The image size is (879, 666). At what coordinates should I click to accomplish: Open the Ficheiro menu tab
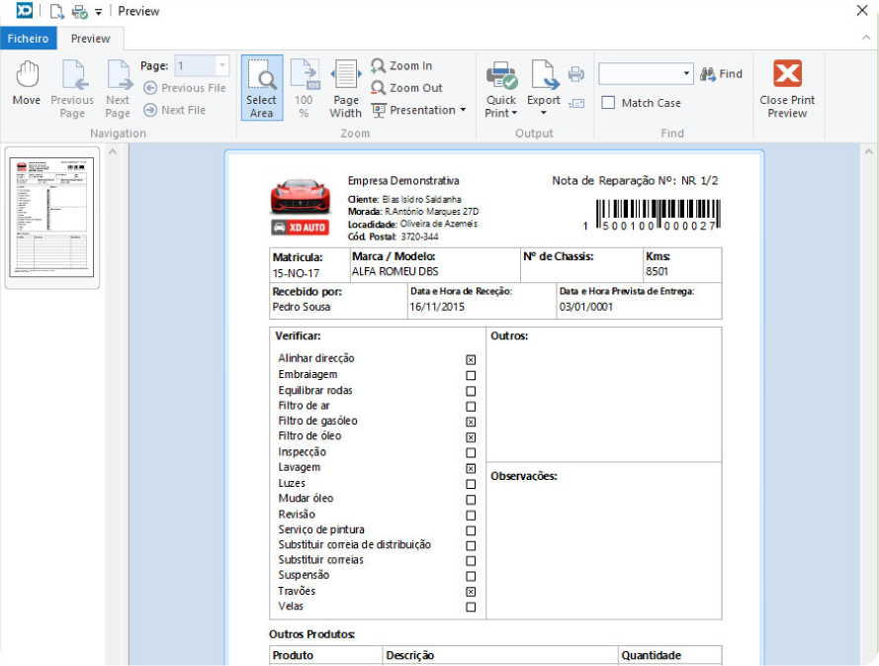(29, 39)
